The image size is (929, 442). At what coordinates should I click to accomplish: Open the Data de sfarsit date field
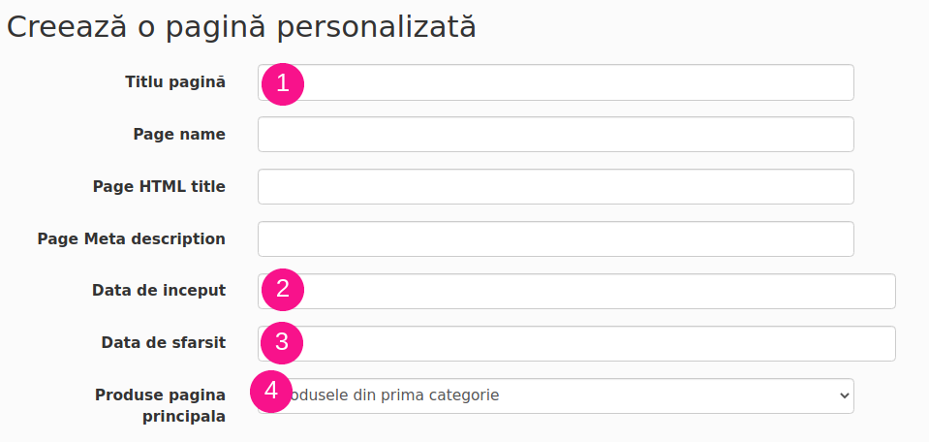(x=576, y=344)
